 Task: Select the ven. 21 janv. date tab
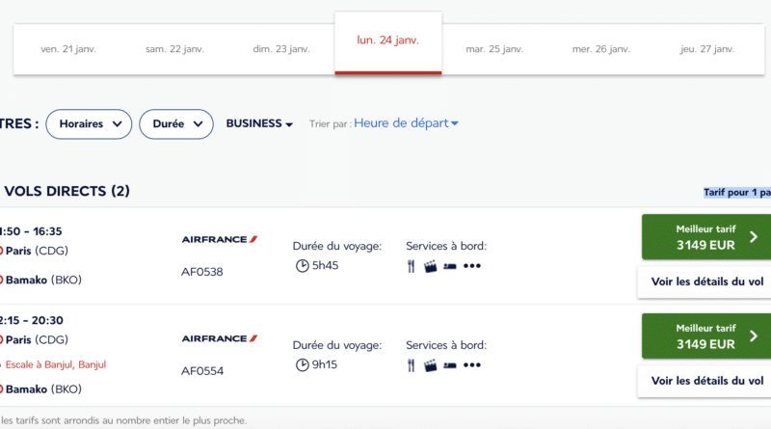[x=67, y=49]
